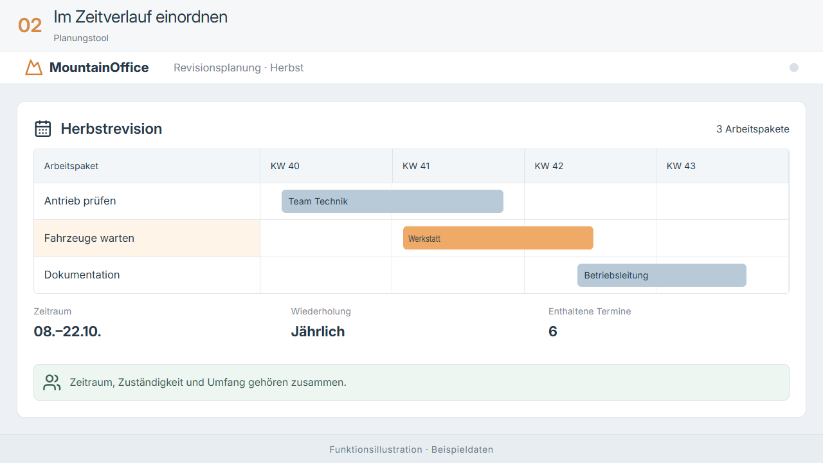Select the Antrieb prüfen row label
The width and height of the screenshot is (823, 463).
(x=147, y=201)
